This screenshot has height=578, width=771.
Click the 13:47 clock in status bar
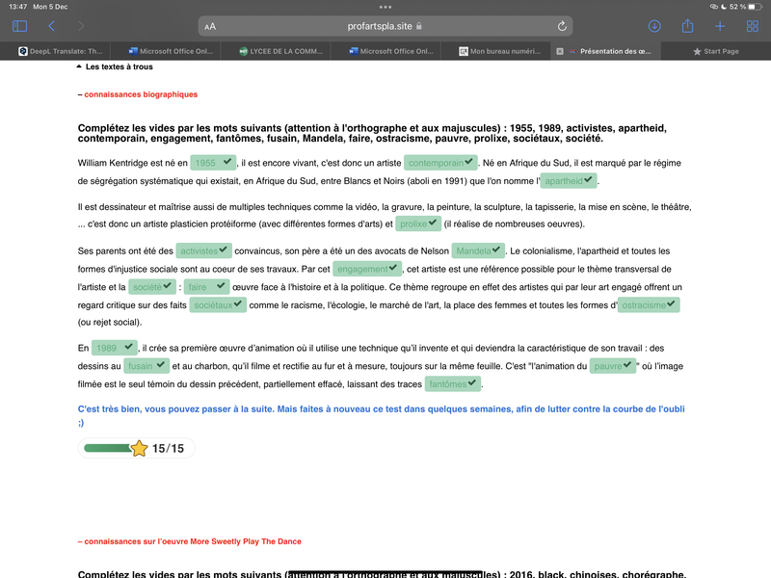coord(17,7)
